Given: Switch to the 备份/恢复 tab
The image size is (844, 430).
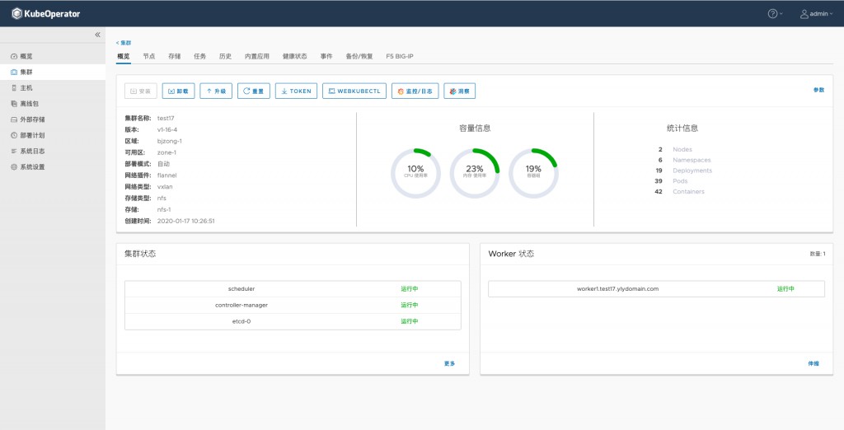Looking at the screenshot, I should (359, 56).
